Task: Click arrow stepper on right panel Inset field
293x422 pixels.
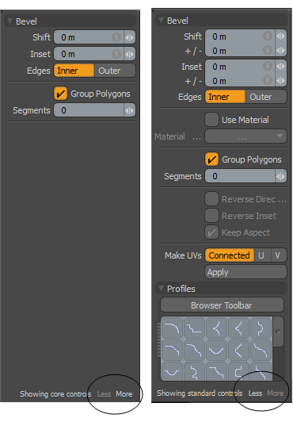Action: coord(281,67)
